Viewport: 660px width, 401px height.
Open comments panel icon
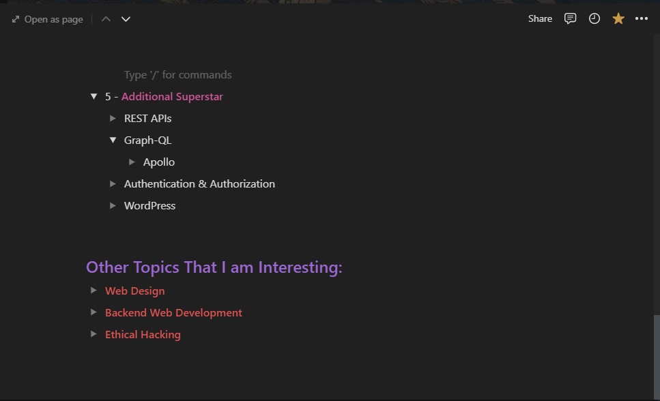click(570, 18)
